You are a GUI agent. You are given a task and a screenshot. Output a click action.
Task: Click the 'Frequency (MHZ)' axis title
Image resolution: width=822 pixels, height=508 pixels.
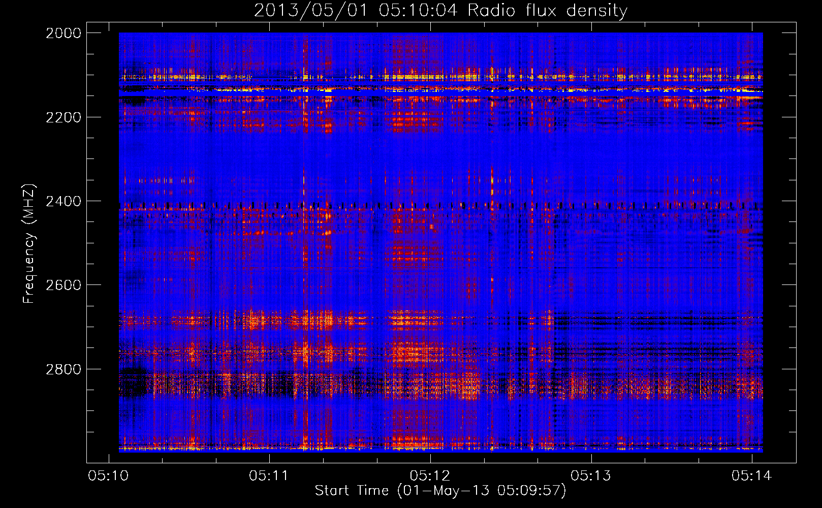29,244
